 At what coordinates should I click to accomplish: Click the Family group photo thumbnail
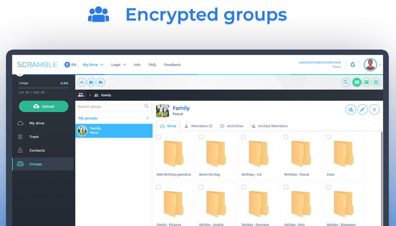pyautogui.click(x=163, y=111)
